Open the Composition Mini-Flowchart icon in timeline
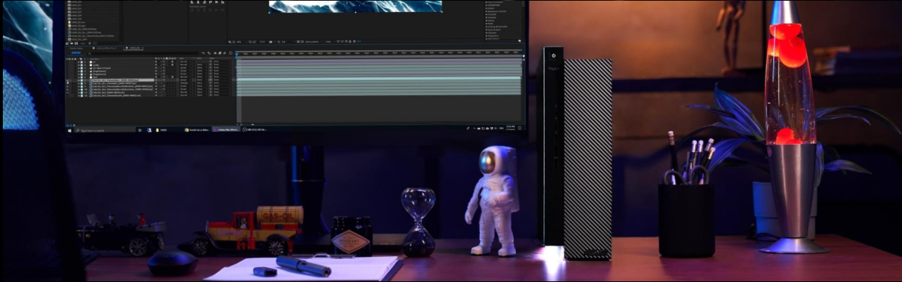The height and width of the screenshot is (282, 902). (203, 53)
